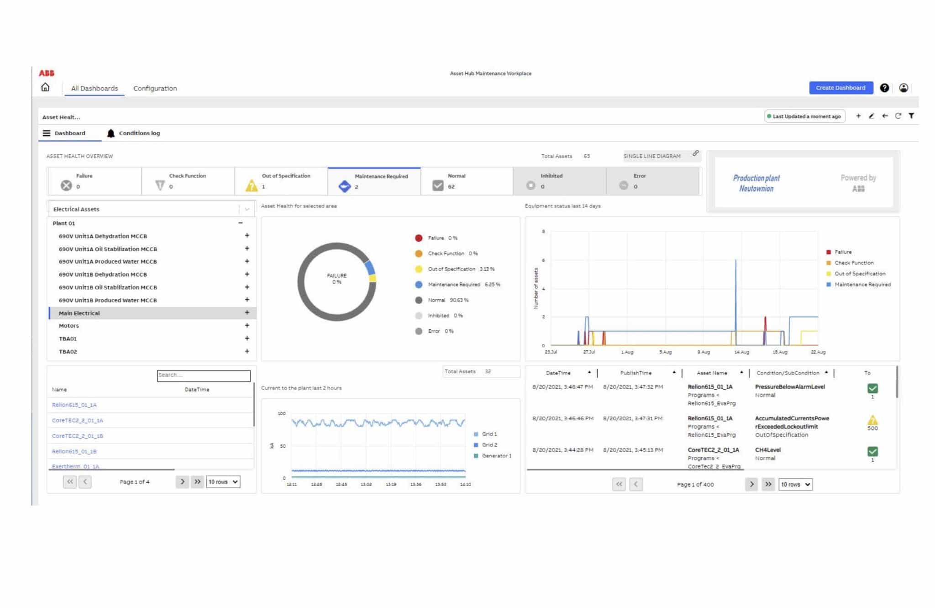Open the Electrical Assets dropdown

coord(247,209)
